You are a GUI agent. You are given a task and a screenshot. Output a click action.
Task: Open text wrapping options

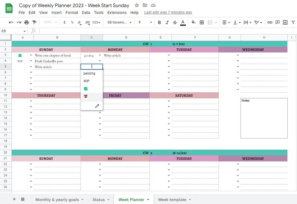pyautogui.click(x=247, y=22)
